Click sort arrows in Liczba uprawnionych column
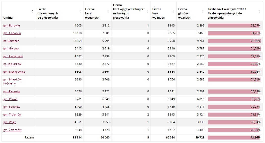The width and height of the screenshot is (265, 143). 80,11
